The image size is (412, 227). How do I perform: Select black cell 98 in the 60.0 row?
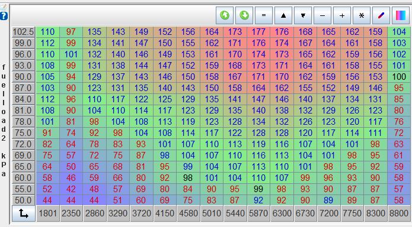(188, 178)
